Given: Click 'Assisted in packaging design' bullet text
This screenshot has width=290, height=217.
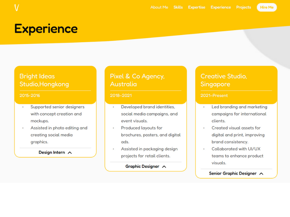Looking at the screenshot, I should (x=149, y=152).
